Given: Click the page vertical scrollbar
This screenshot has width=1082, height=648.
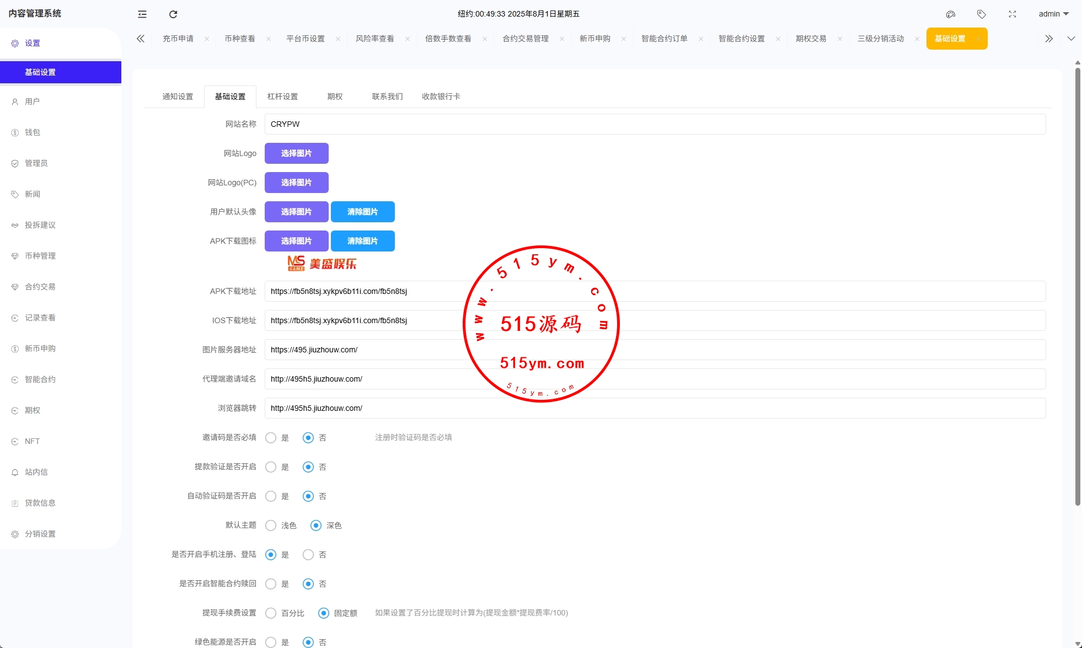Looking at the screenshot, I should point(1078,287).
